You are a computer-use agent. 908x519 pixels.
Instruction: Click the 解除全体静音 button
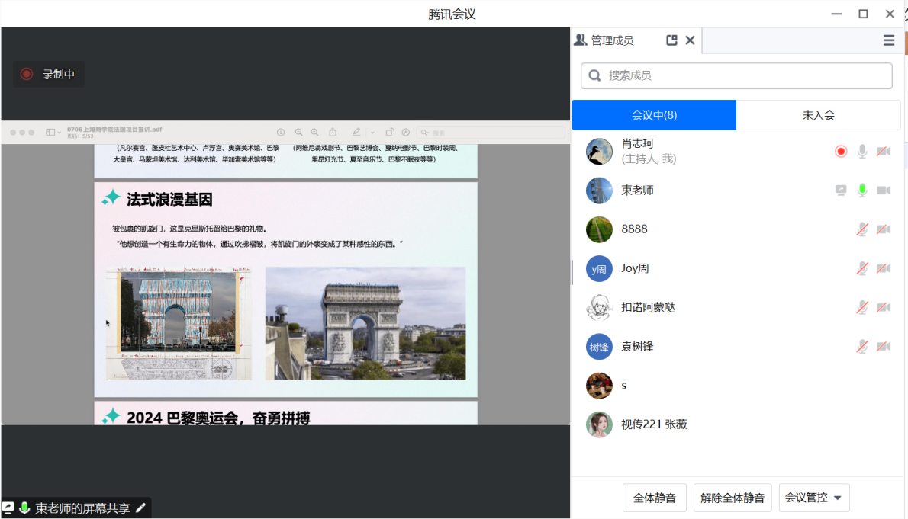click(x=732, y=497)
